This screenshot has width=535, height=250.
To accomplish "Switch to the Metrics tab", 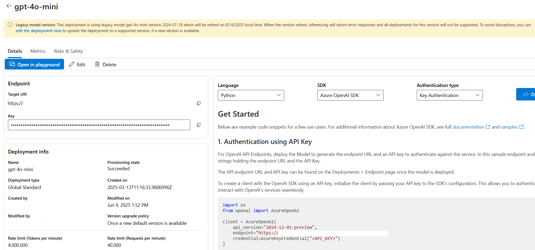I will (38, 51).
